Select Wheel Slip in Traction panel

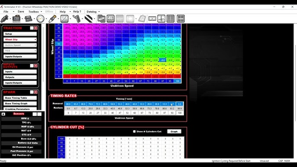[20, 39]
